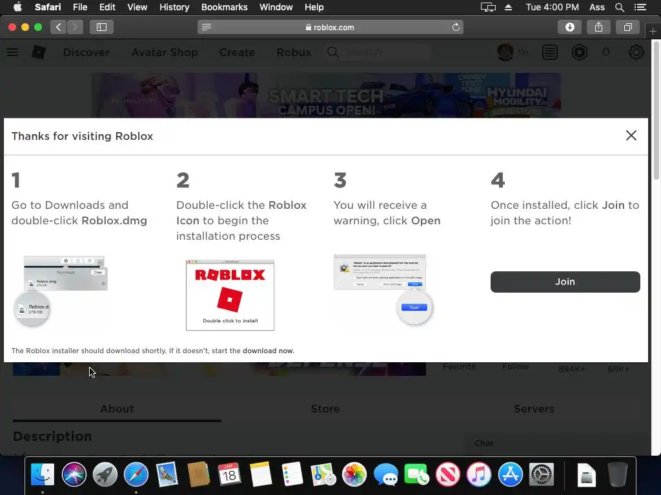Show all tabs overview in Safari
The width and height of the screenshot is (661, 495).
627,27
